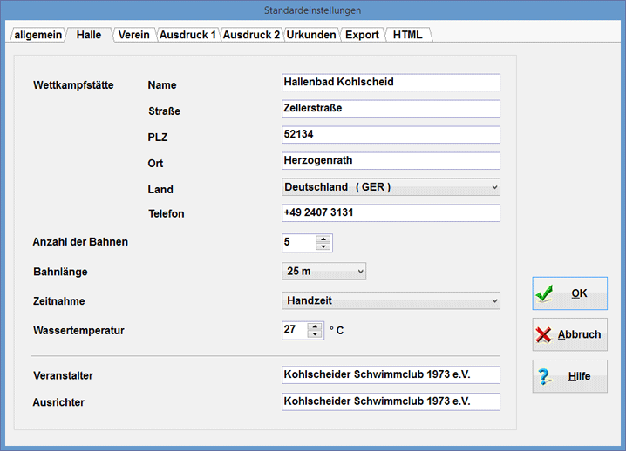This screenshot has width=626, height=451.
Task: Switch to the Export tab
Action: coord(362,35)
